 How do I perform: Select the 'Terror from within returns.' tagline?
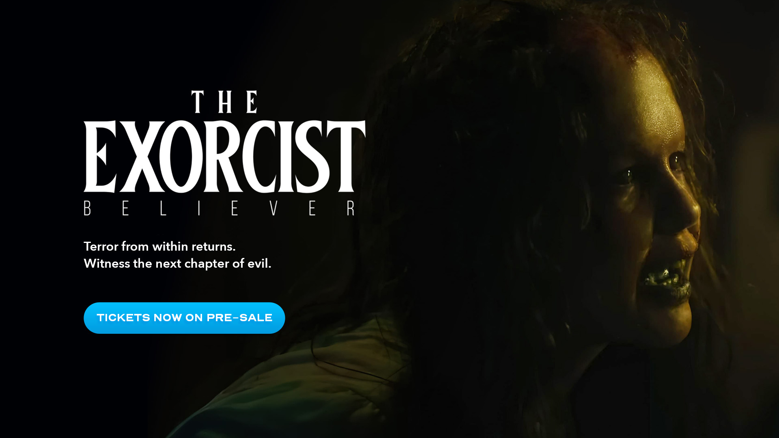(159, 246)
